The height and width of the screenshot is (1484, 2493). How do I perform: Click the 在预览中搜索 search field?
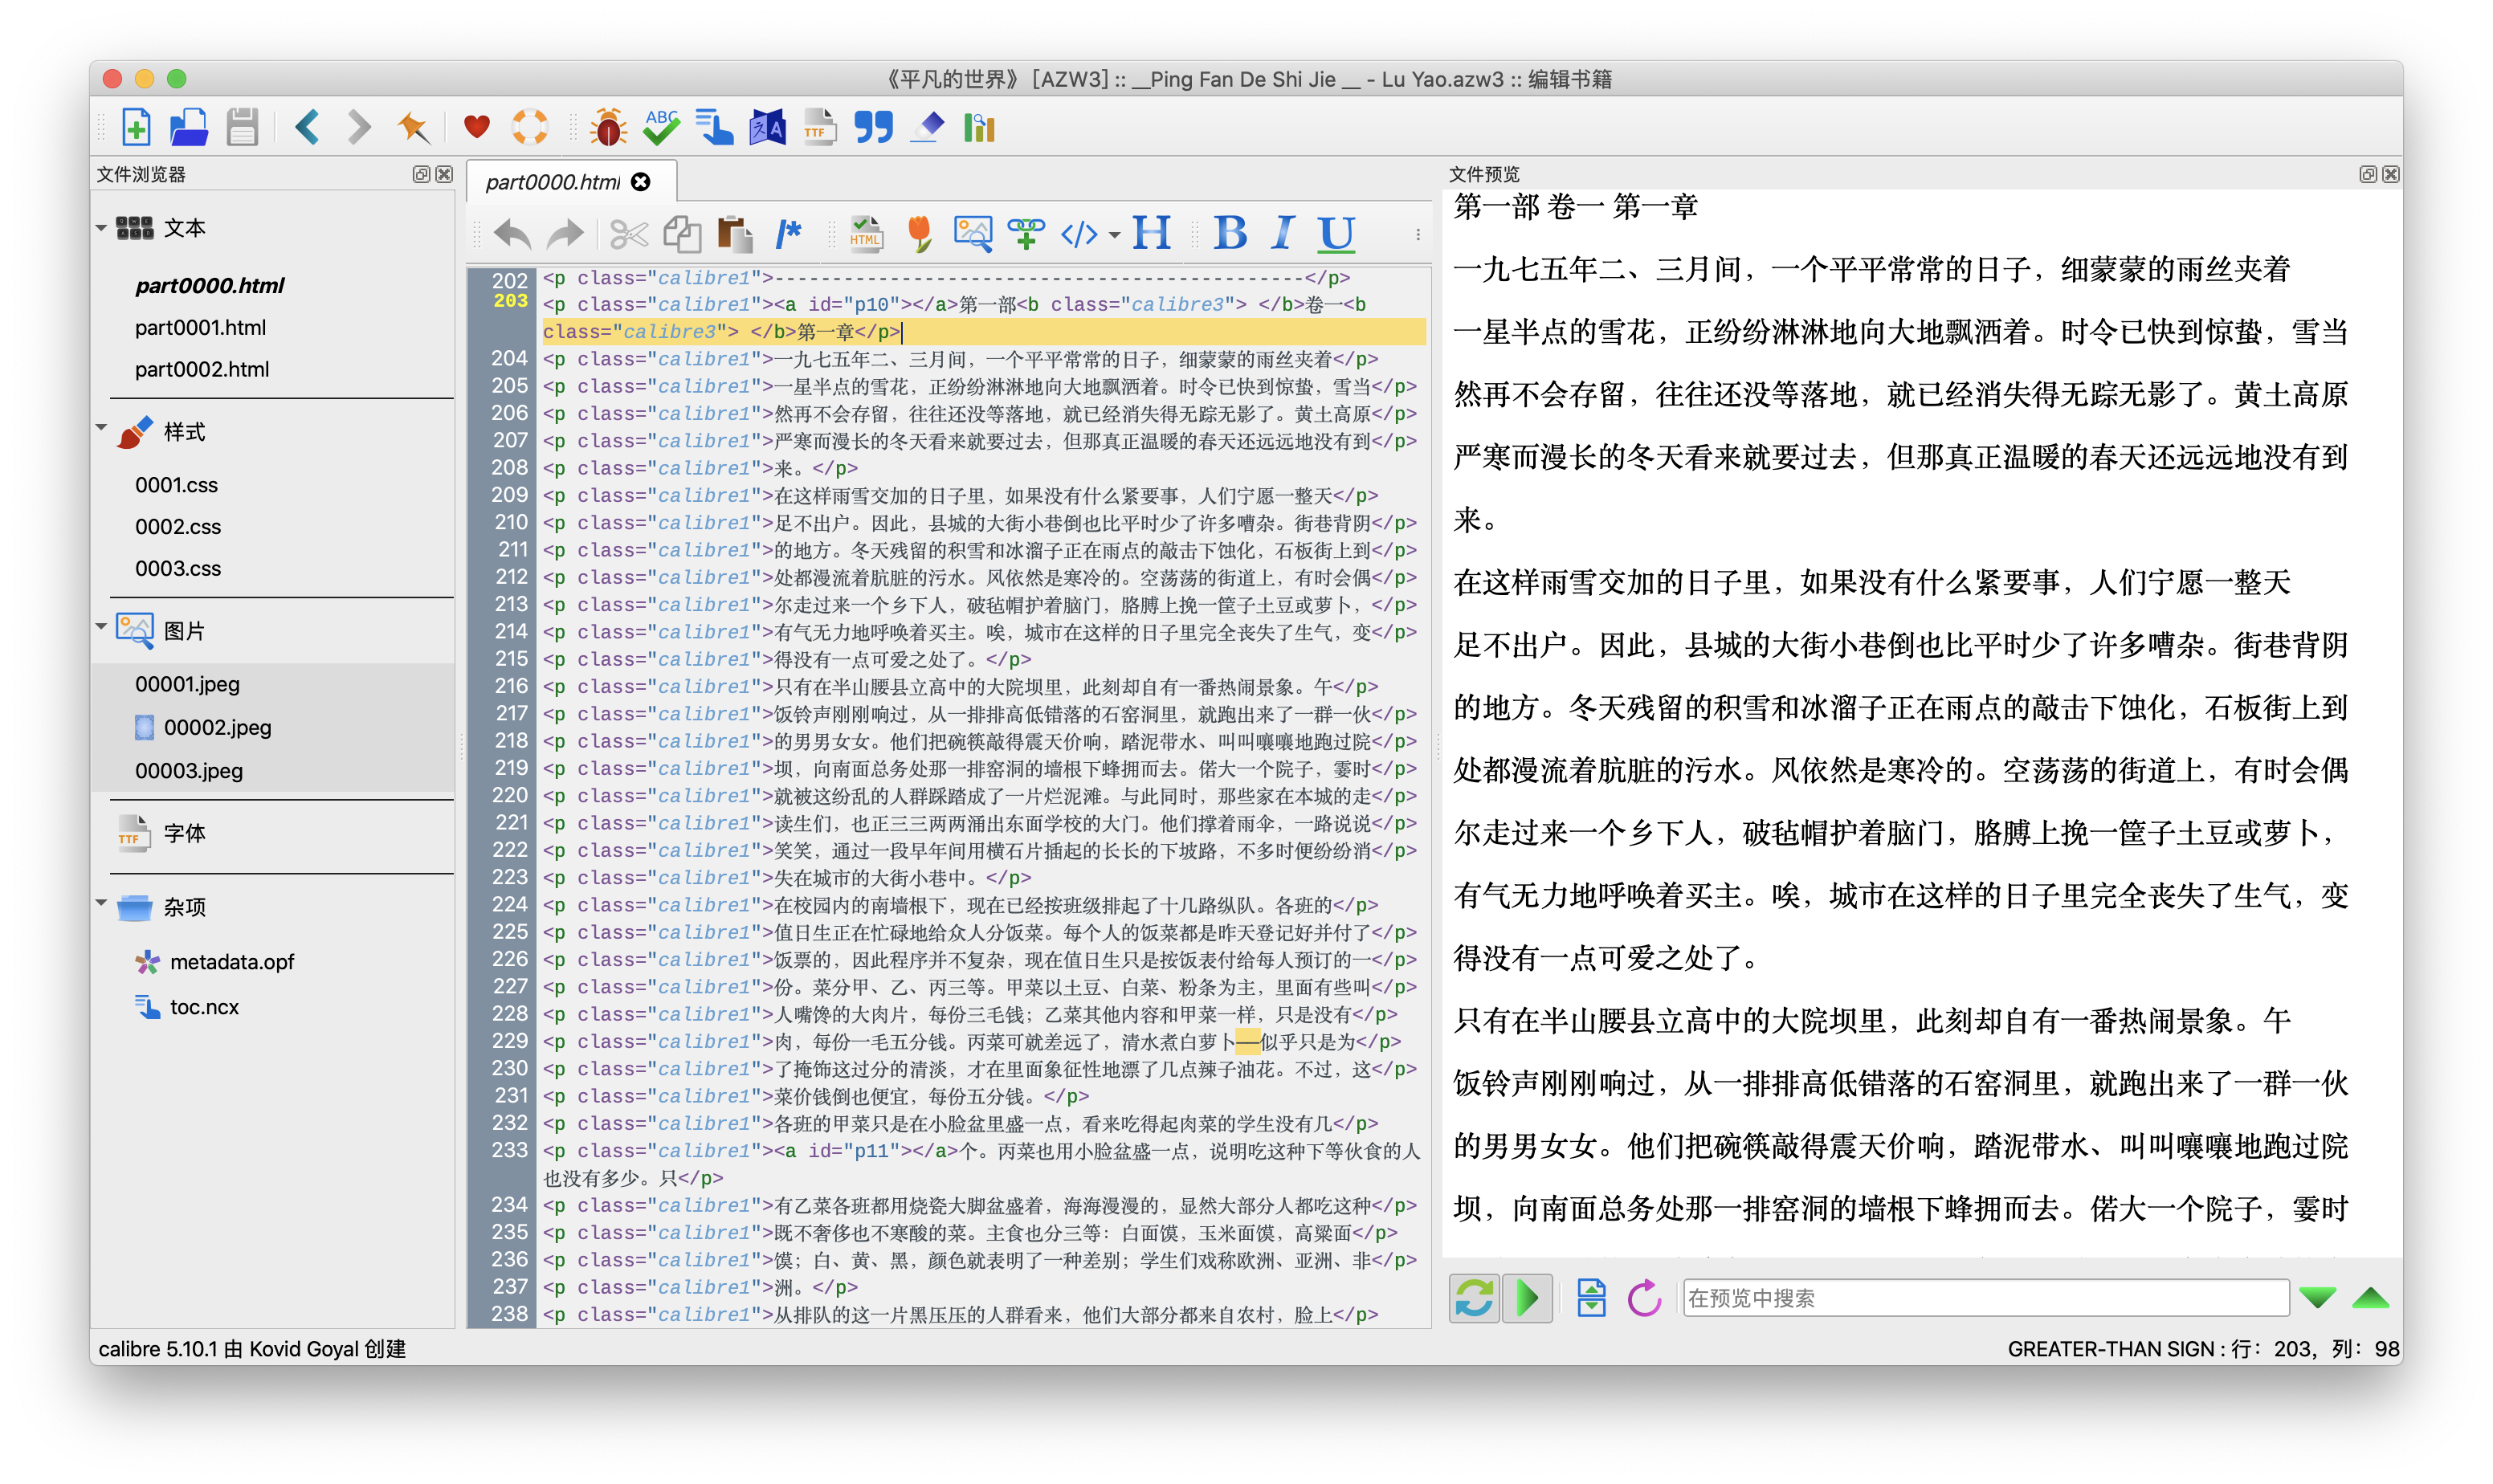click(x=1985, y=1298)
